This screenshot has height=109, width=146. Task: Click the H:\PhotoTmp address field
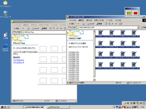pyautogui.click(x=44, y=32)
